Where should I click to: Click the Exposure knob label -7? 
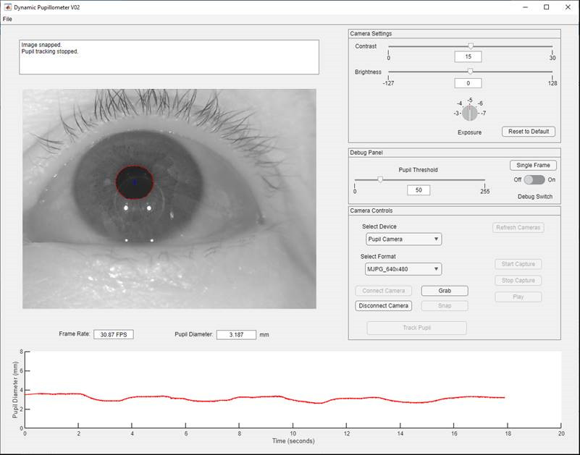(x=484, y=113)
